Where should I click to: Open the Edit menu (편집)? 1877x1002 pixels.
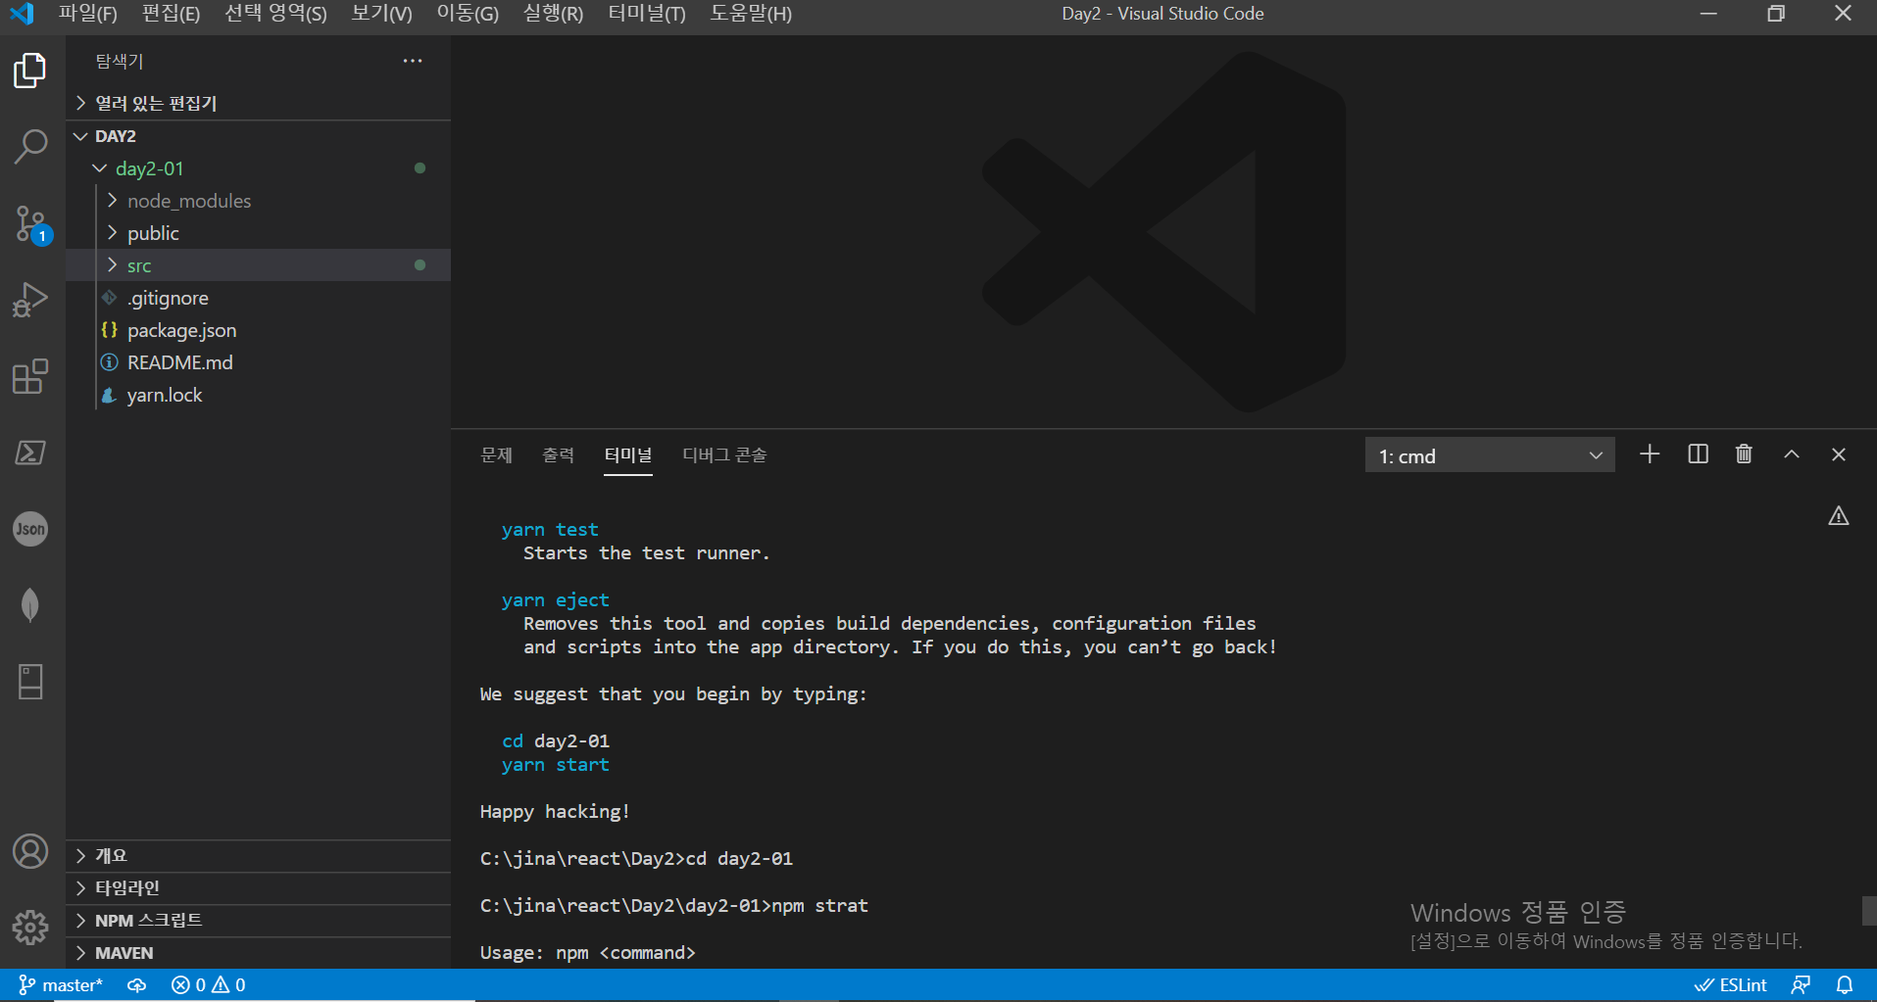tap(171, 14)
